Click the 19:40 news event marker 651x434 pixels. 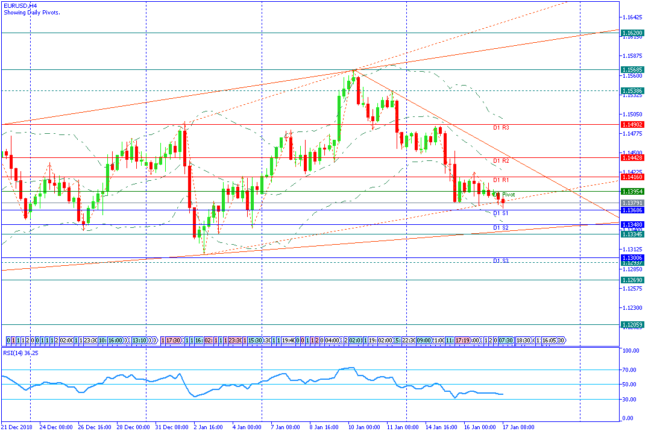(289, 341)
